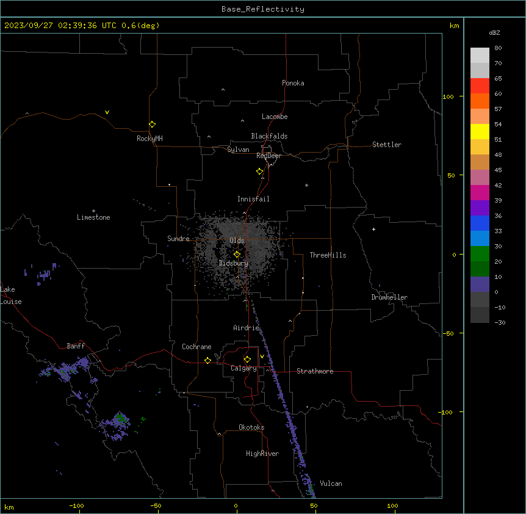This screenshot has width=526, height=514.
Task: Click the Okotoks city label
Action: click(x=251, y=427)
